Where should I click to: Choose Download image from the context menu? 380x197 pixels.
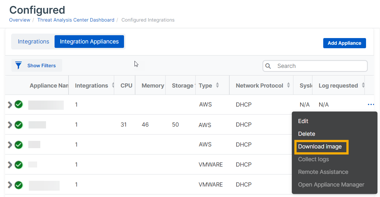click(x=320, y=147)
